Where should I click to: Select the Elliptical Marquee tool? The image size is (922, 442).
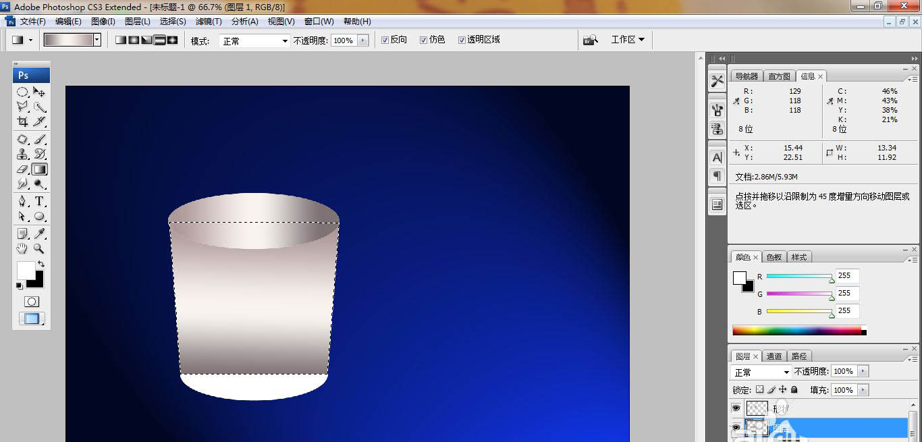coord(22,92)
